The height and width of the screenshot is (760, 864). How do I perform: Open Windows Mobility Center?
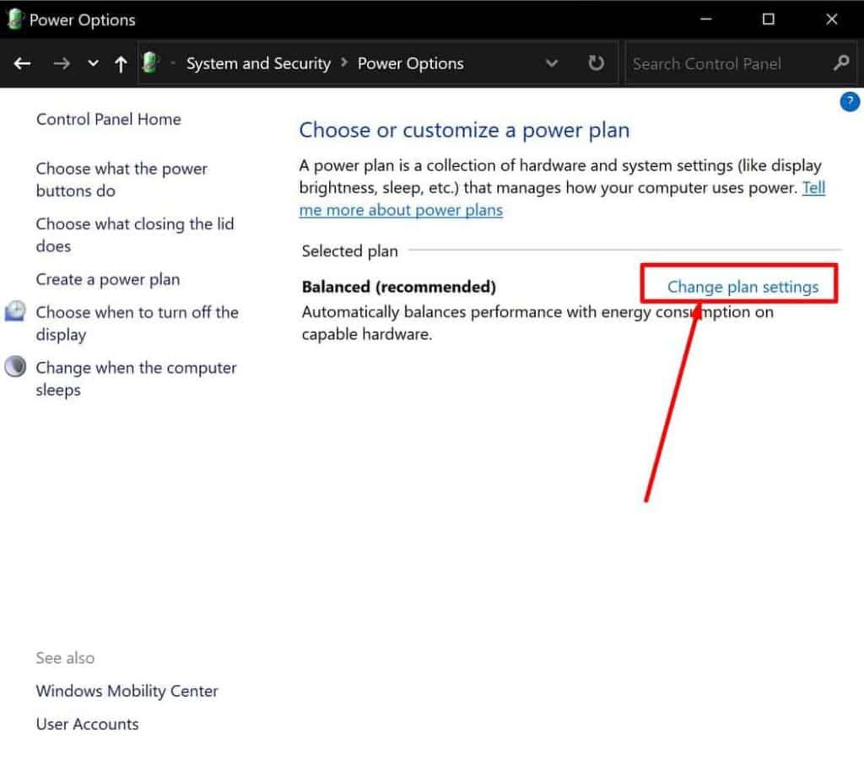[x=127, y=690]
